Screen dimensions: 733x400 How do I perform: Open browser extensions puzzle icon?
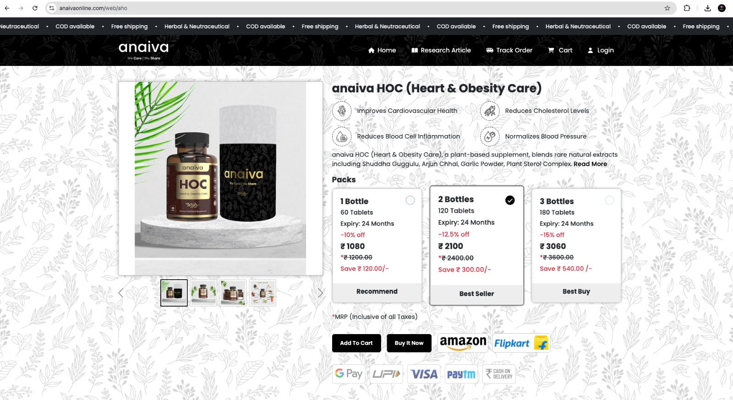click(x=687, y=8)
